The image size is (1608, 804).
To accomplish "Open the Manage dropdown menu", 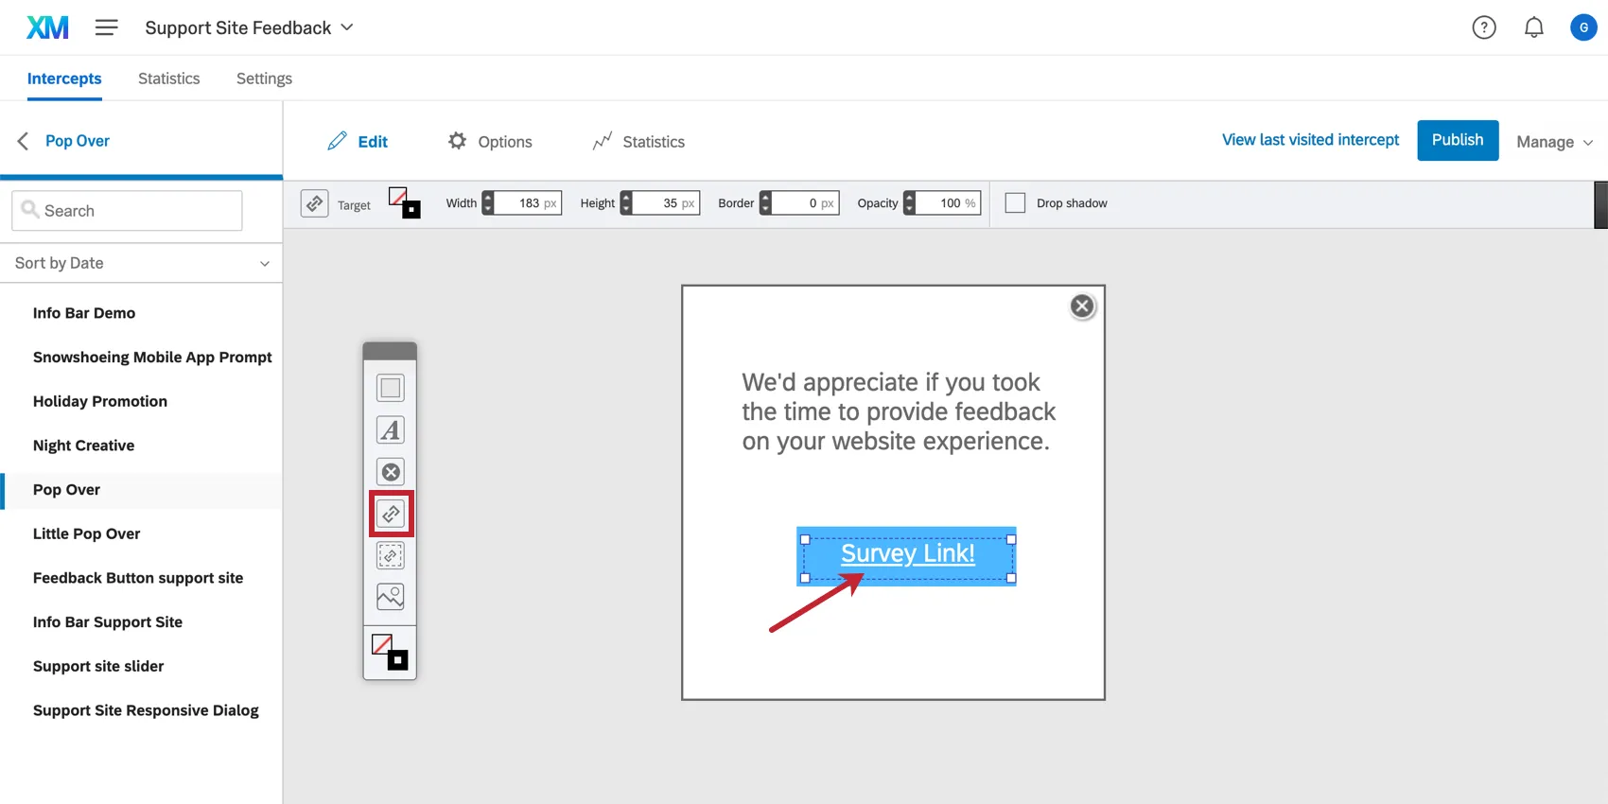I will coord(1554,142).
